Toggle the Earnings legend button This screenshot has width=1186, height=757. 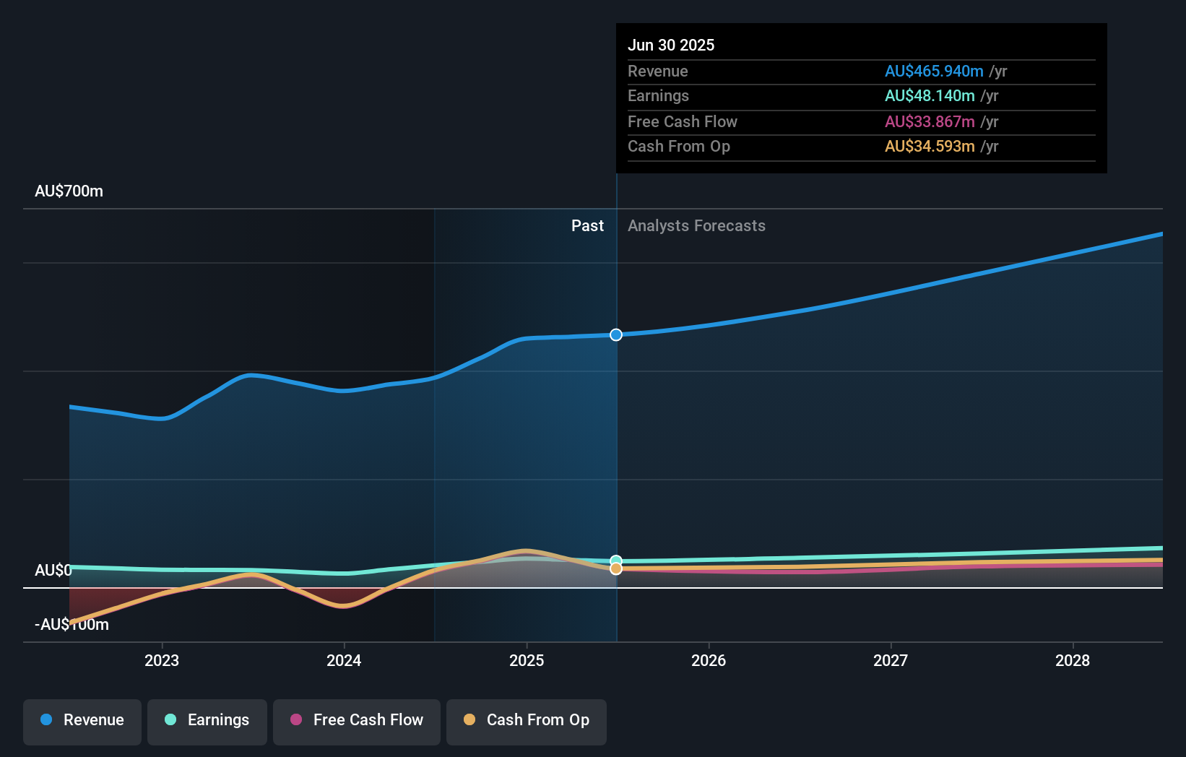point(207,722)
